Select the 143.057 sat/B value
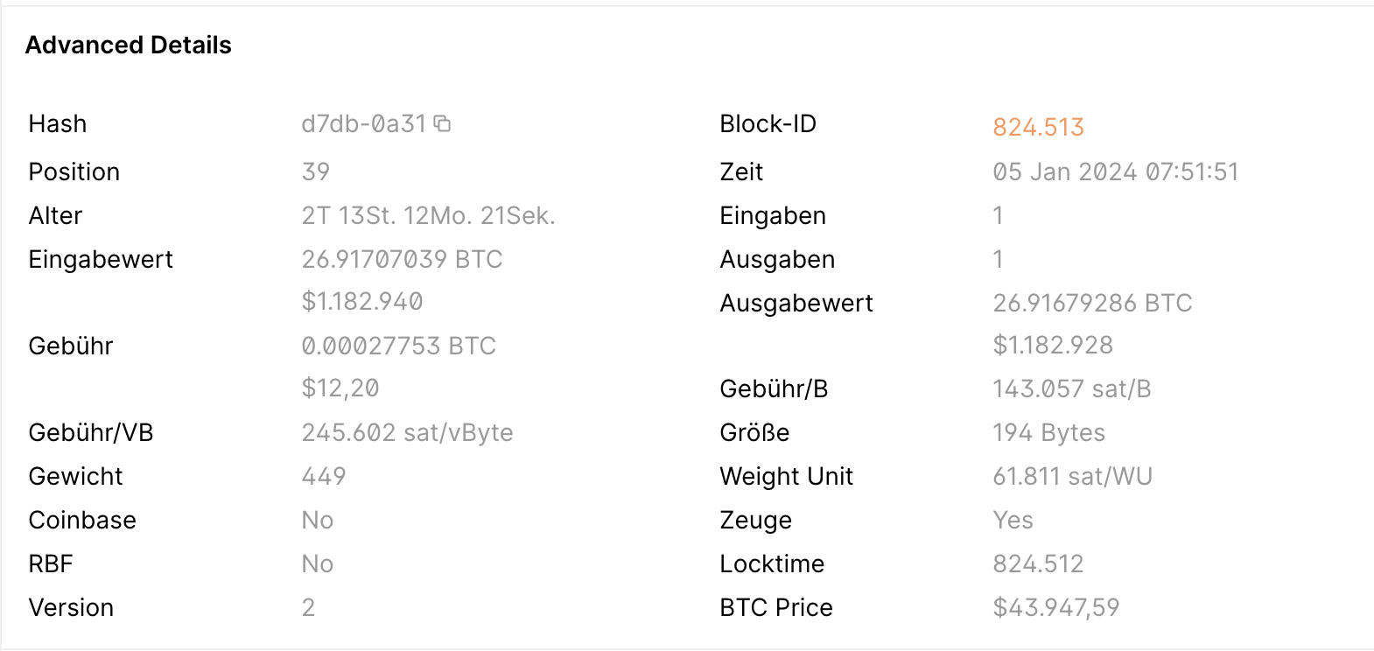The height and width of the screenshot is (651, 1374). [1071, 388]
